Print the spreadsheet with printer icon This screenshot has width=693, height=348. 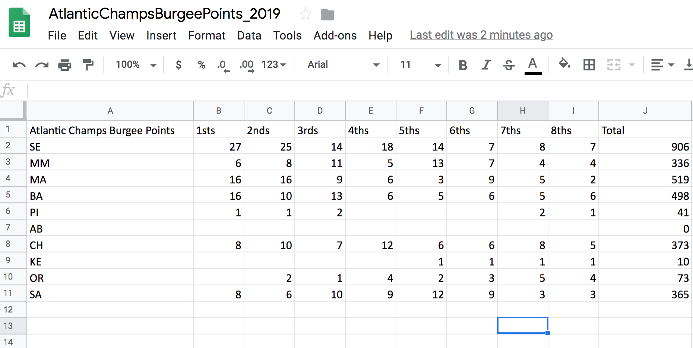point(65,65)
